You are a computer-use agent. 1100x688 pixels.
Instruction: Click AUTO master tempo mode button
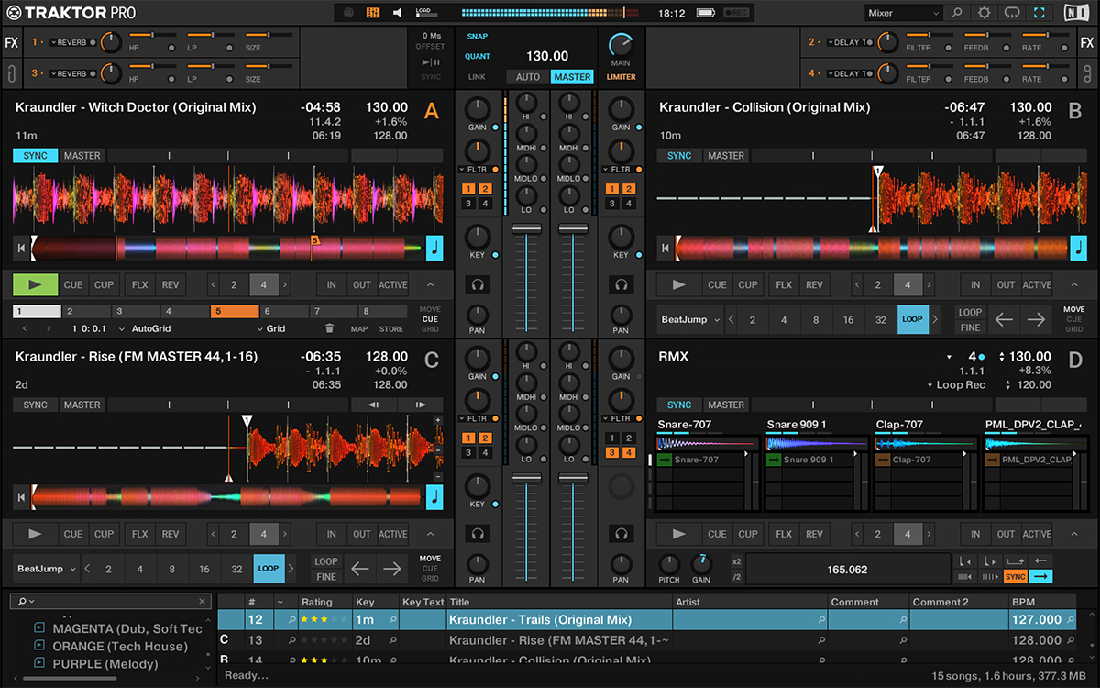(528, 77)
